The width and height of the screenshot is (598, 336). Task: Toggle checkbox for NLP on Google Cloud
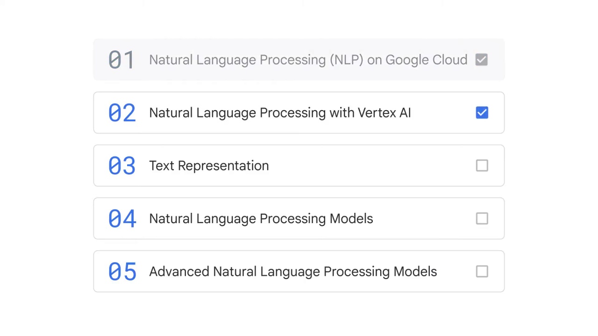pos(481,60)
